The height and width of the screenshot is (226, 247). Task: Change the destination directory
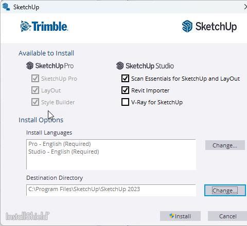tap(225, 191)
